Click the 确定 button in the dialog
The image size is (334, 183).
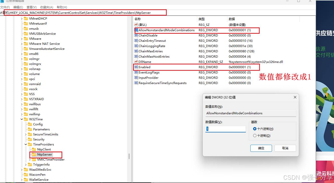pos(261,148)
